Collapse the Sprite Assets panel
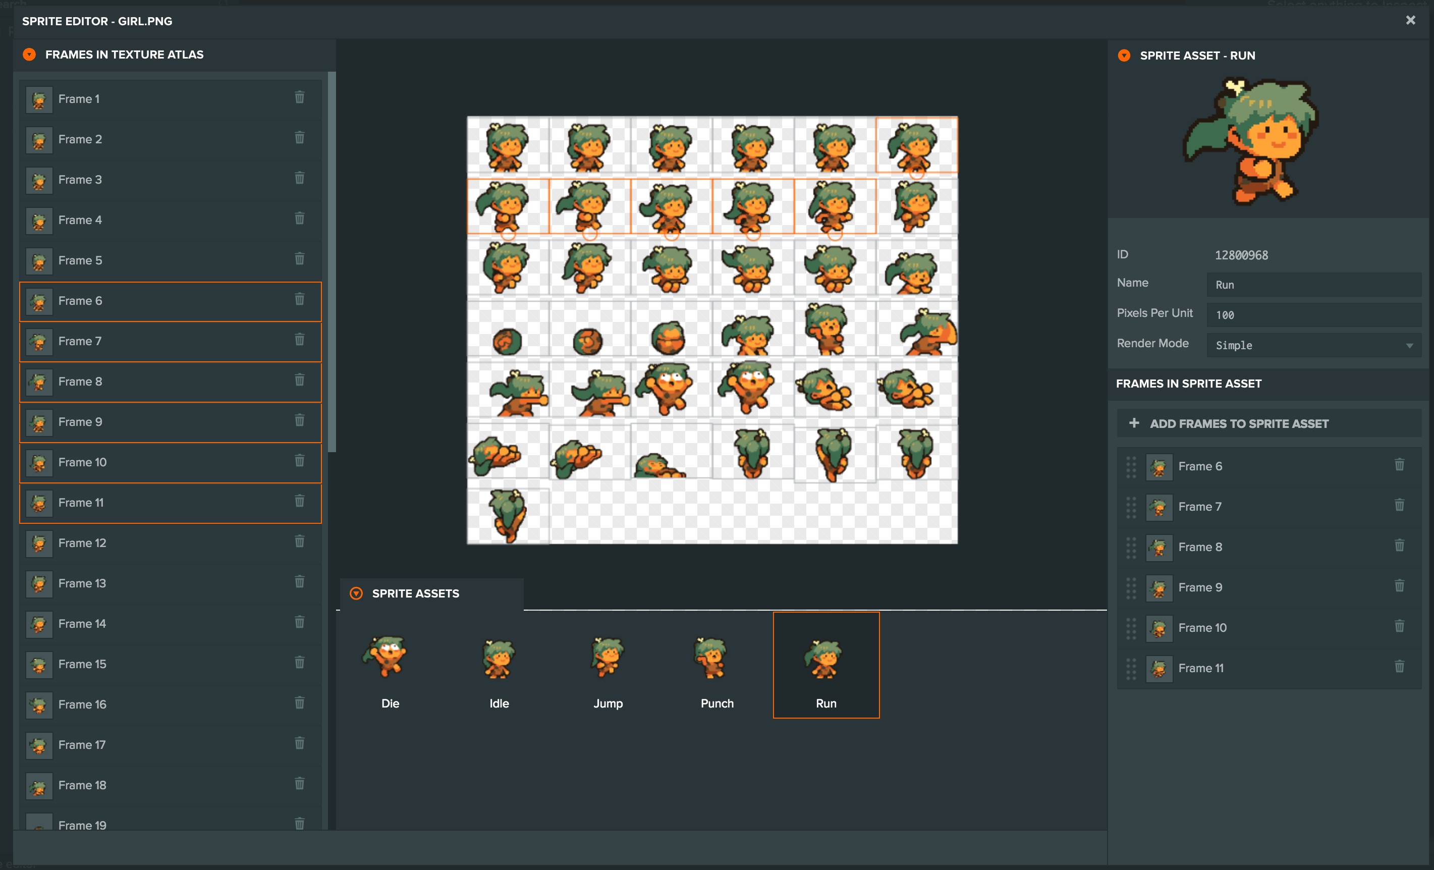Viewport: 1434px width, 870px height. click(x=356, y=593)
